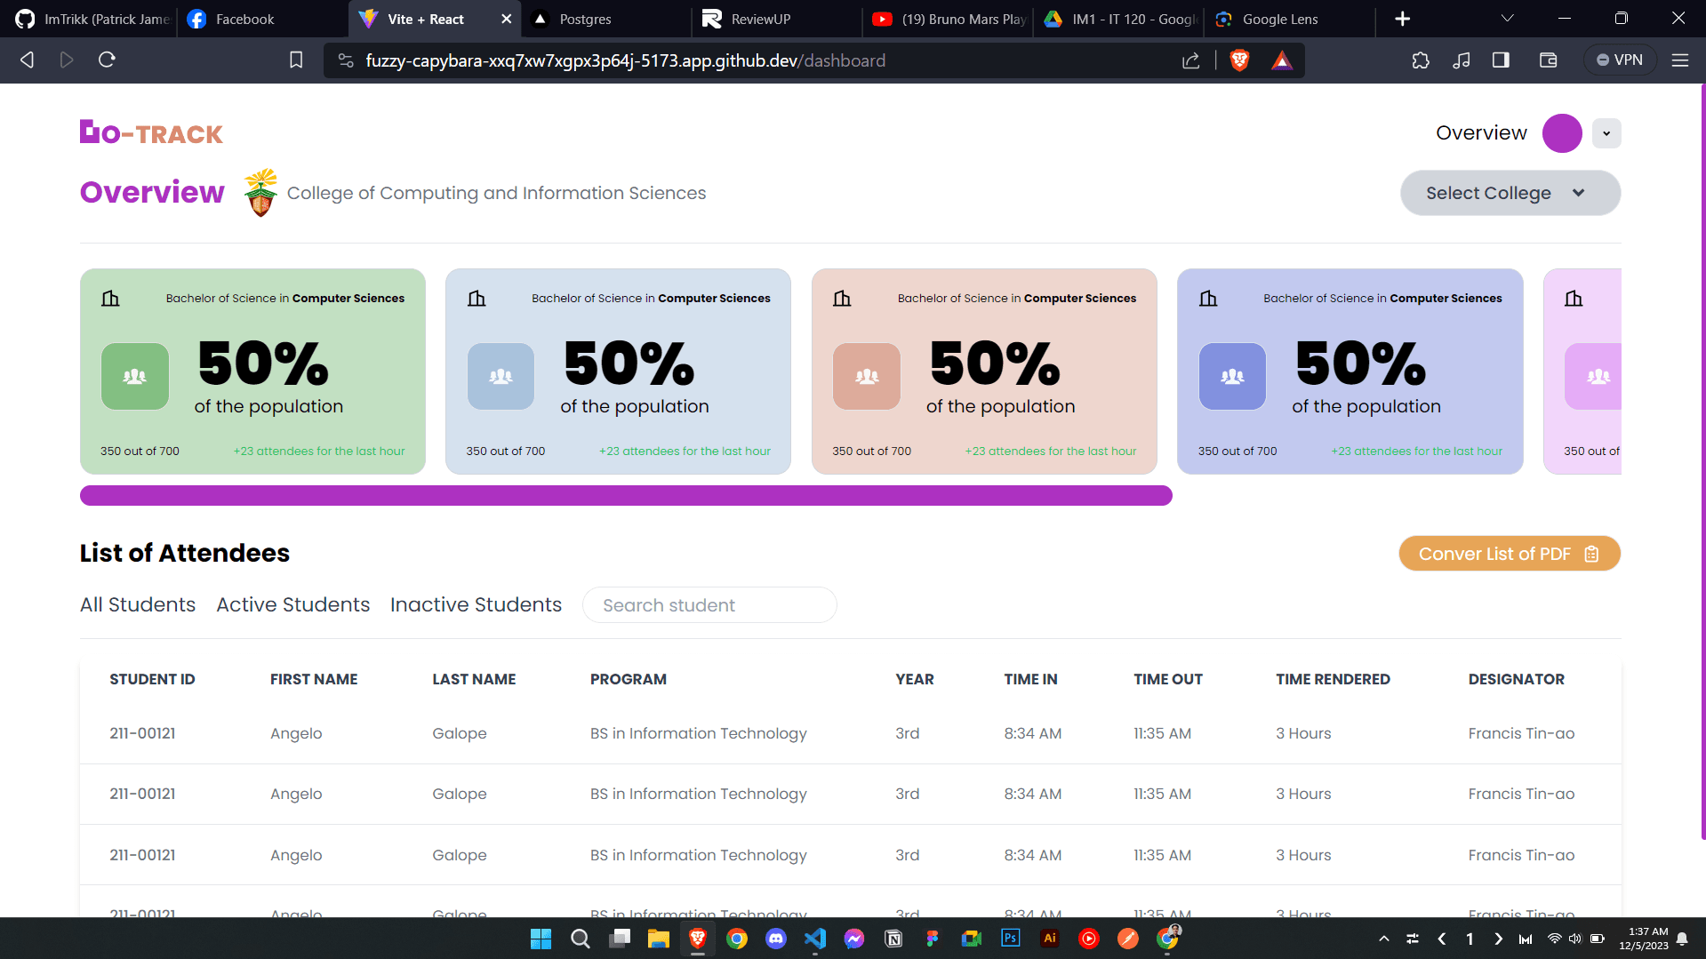Launch Discord from the taskbar
The height and width of the screenshot is (959, 1706).
click(x=775, y=939)
